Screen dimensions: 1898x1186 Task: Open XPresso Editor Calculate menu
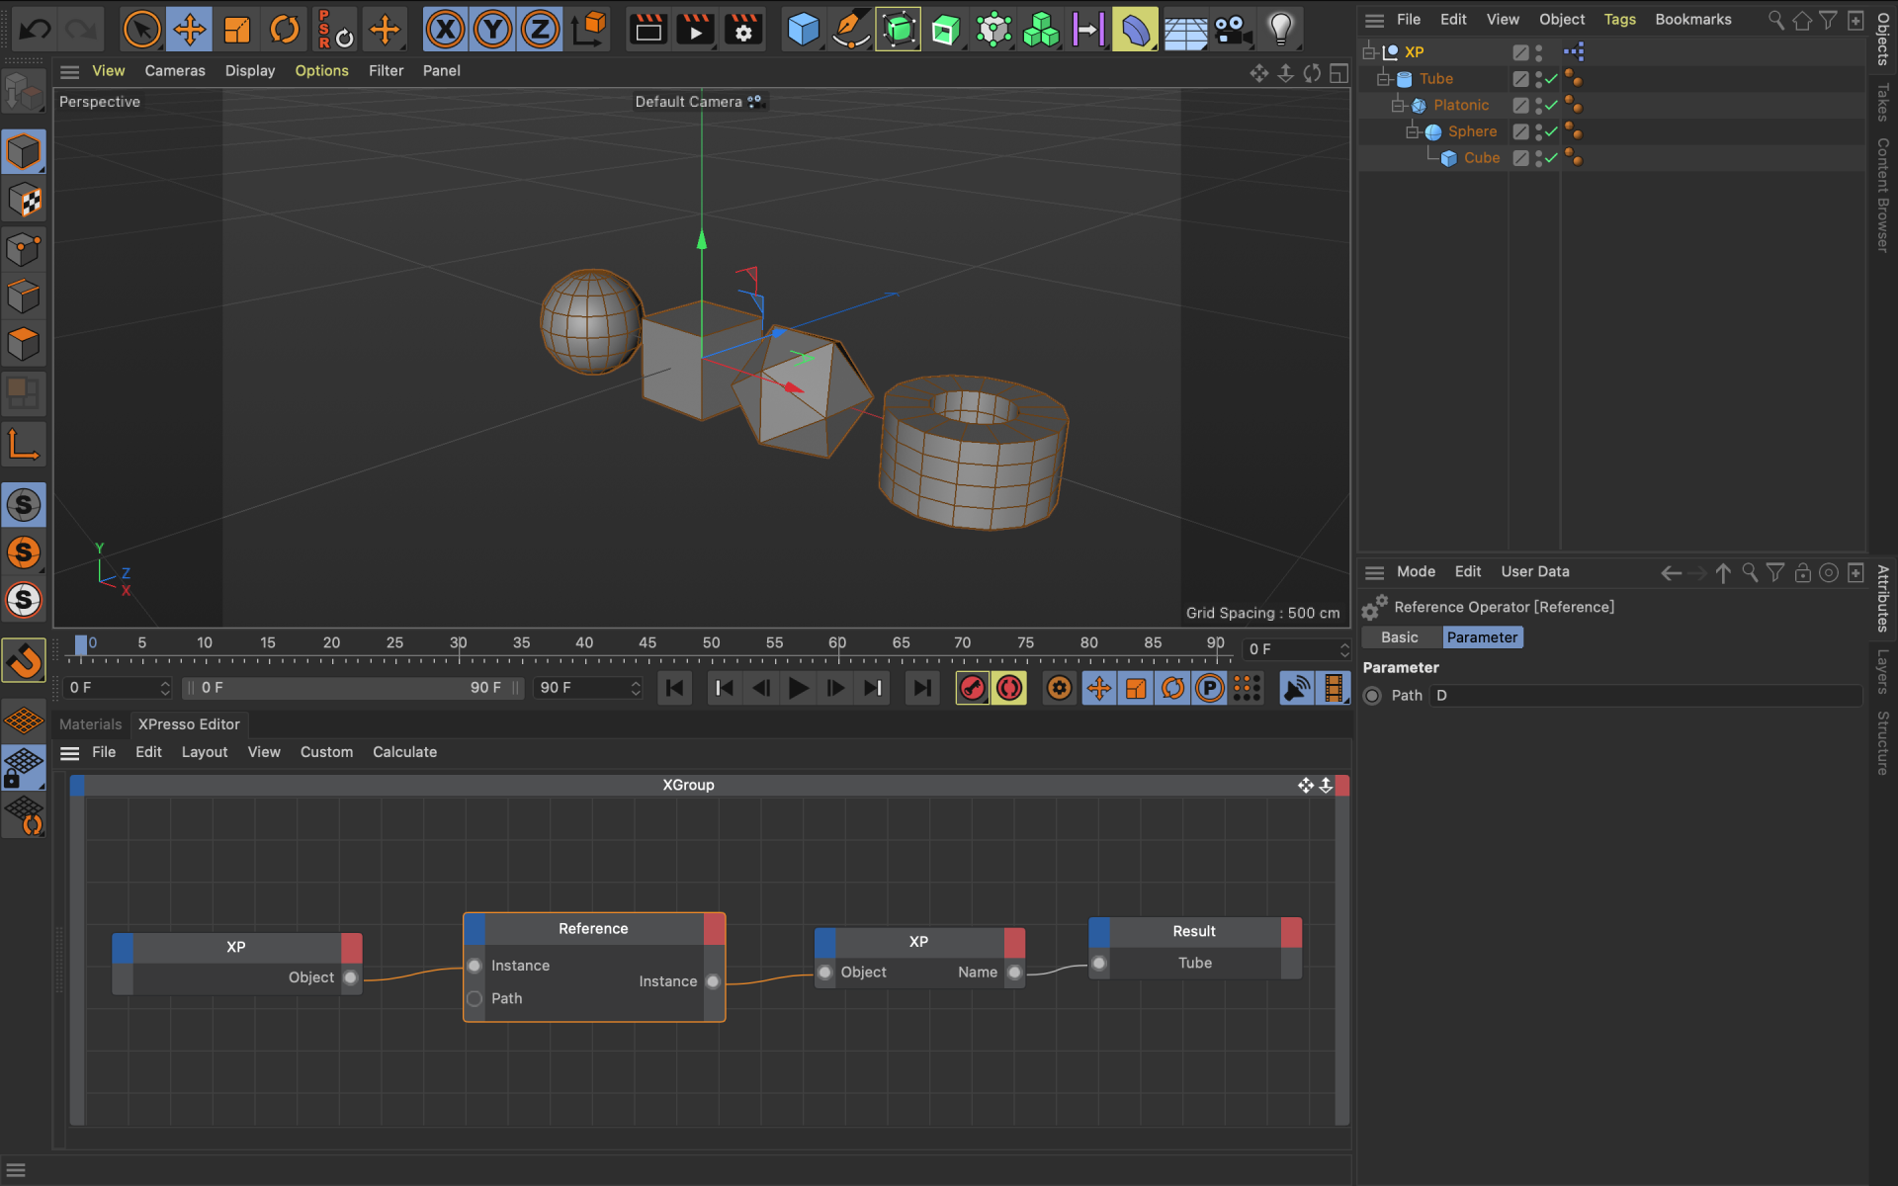point(404,752)
